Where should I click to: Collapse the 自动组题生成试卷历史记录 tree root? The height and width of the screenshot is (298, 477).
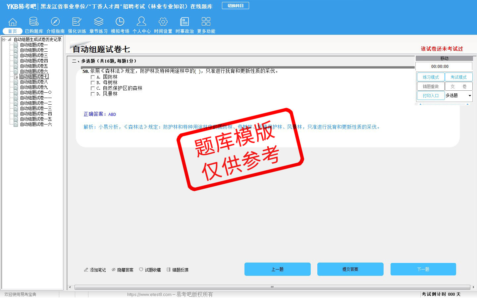point(4,39)
